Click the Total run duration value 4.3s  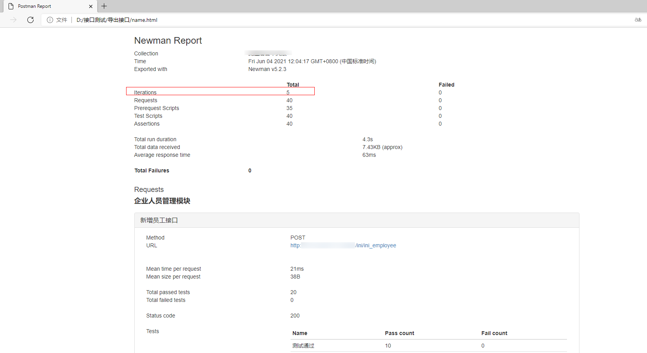[x=368, y=139]
